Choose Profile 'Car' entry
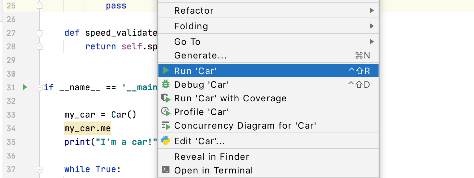This screenshot has height=178, width=474. click(268, 112)
